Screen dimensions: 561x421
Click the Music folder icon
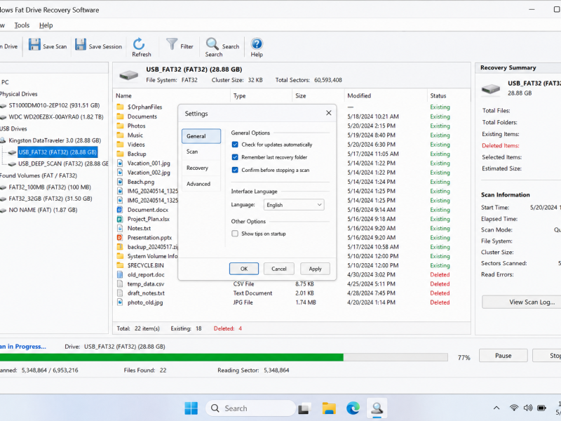(120, 135)
